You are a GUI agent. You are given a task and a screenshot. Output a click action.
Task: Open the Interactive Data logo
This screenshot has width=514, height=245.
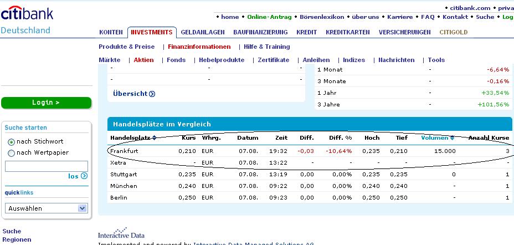click(121, 233)
